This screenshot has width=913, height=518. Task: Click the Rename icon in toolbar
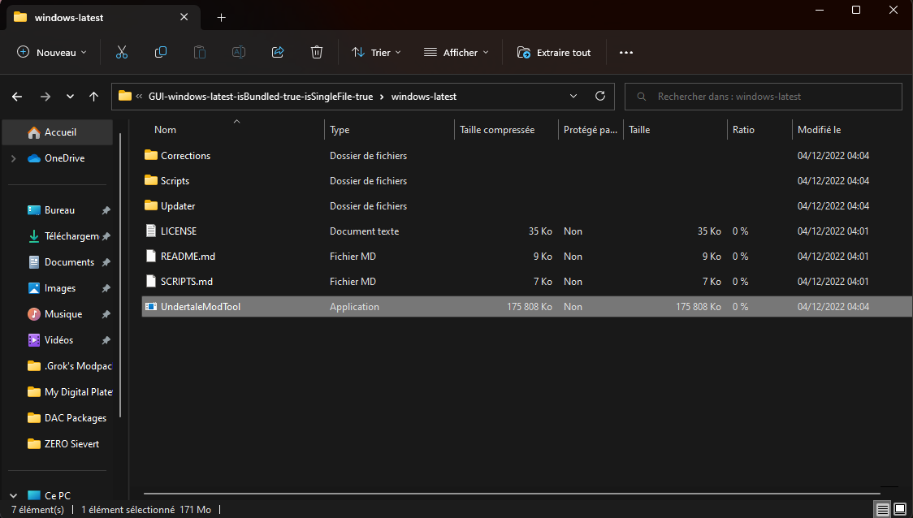[x=239, y=53]
